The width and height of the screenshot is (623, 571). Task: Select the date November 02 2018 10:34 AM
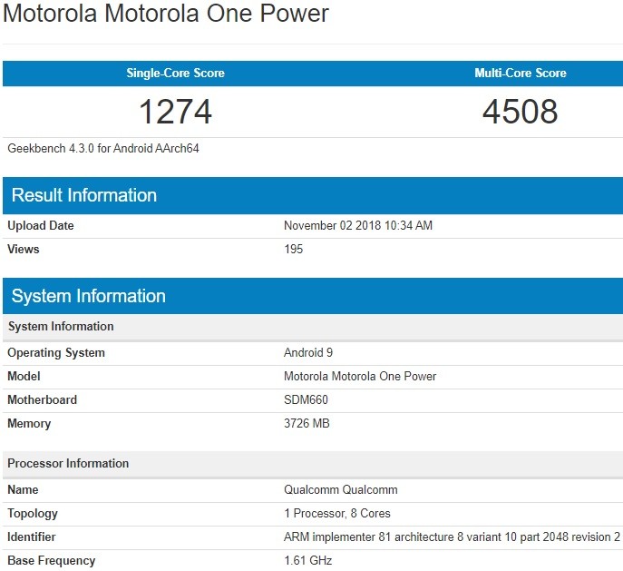[x=358, y=225]
